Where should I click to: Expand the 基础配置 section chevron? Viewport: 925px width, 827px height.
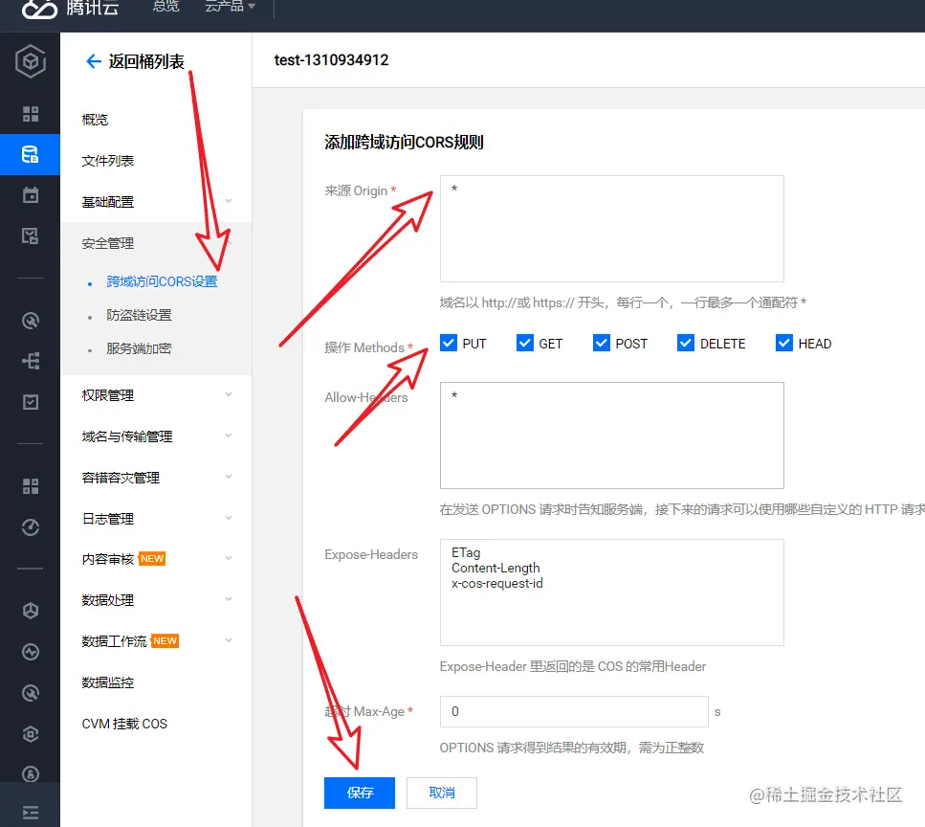(x=229, y=201)
